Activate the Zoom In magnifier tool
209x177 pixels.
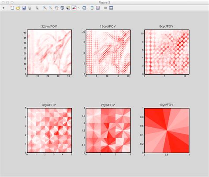pyautogui.click(x=45, y=8)
